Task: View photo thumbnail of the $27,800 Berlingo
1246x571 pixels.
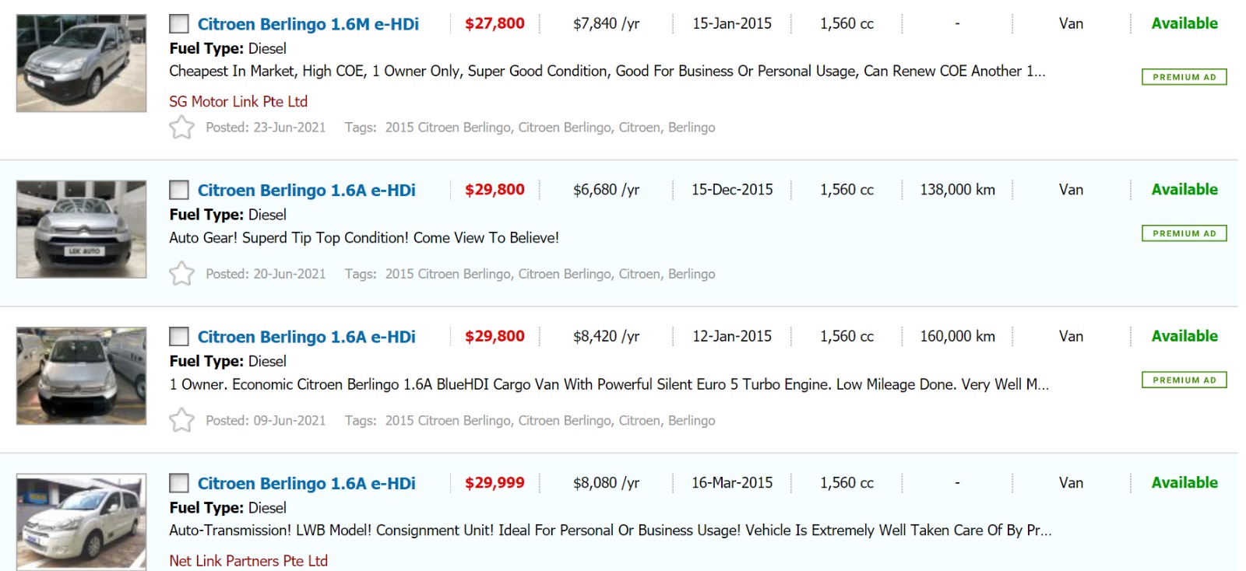Action: (x=82, y=63)
